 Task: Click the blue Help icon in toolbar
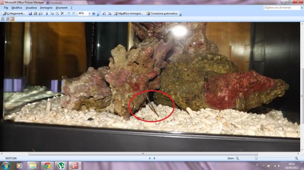94,14
